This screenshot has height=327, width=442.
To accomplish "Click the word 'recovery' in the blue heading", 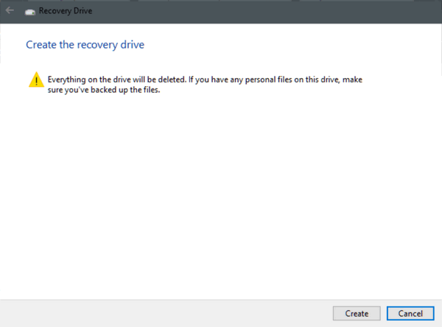I will click(97, 45).
